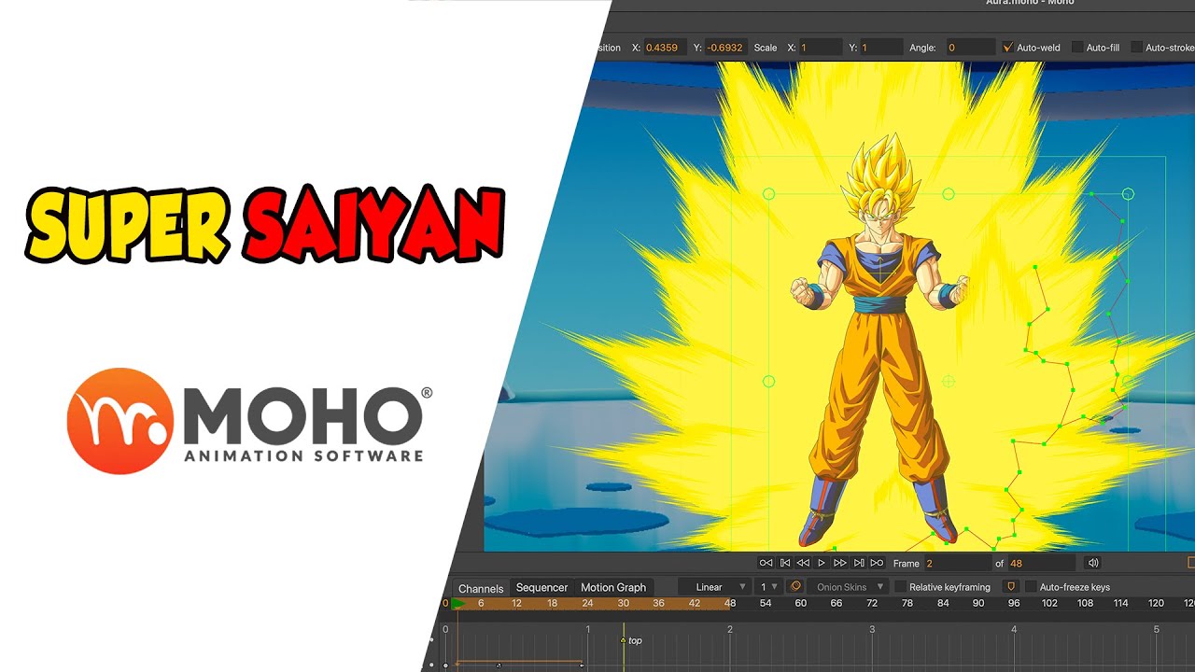
Task: Toggle the Auto-fill checkbox
Action: coord(1076,48)
